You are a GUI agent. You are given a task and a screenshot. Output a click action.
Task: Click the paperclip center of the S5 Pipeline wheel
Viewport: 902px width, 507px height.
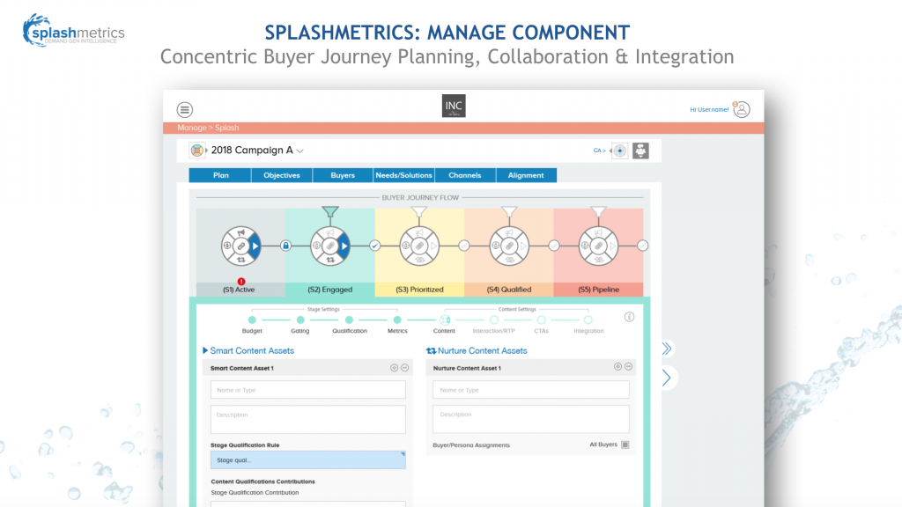coord(598,246)
